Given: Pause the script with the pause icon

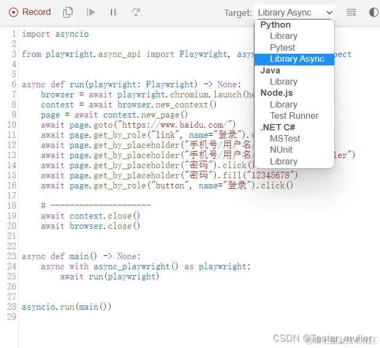Looking at the screenshot, I should click(113, 12).
